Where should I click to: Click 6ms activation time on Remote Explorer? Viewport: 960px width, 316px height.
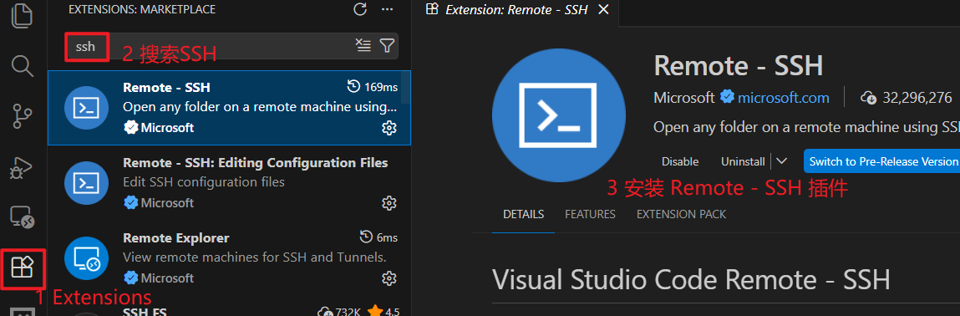click(378, 237)
